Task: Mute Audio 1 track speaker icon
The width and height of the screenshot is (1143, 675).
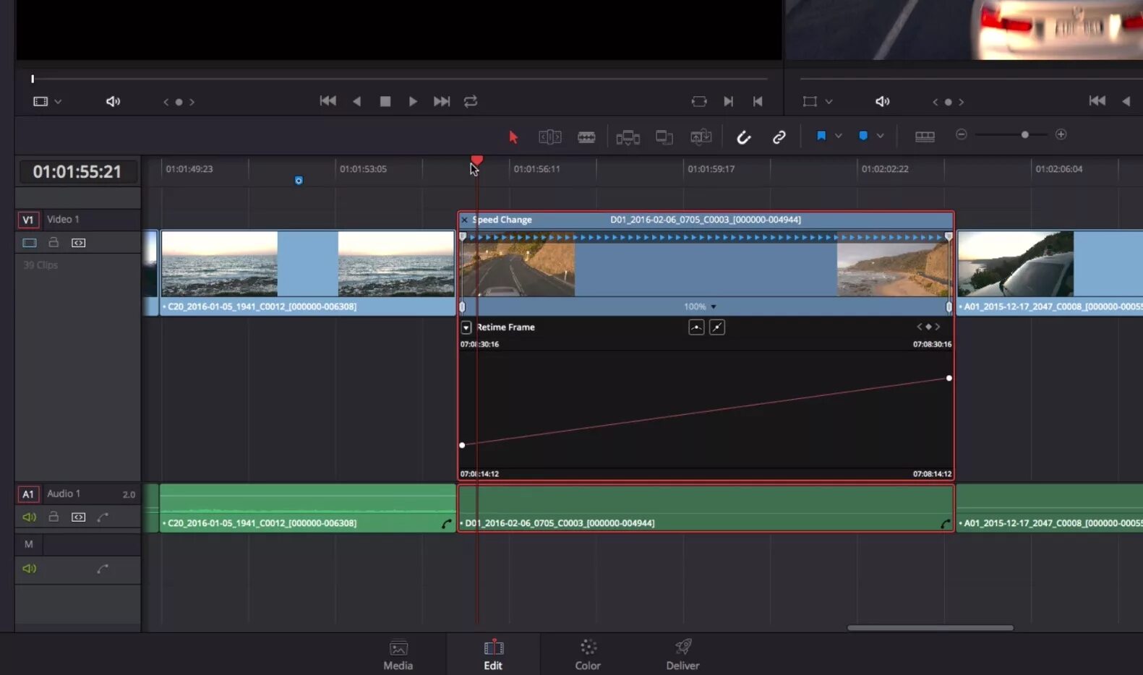Action: tap(29, 517)
